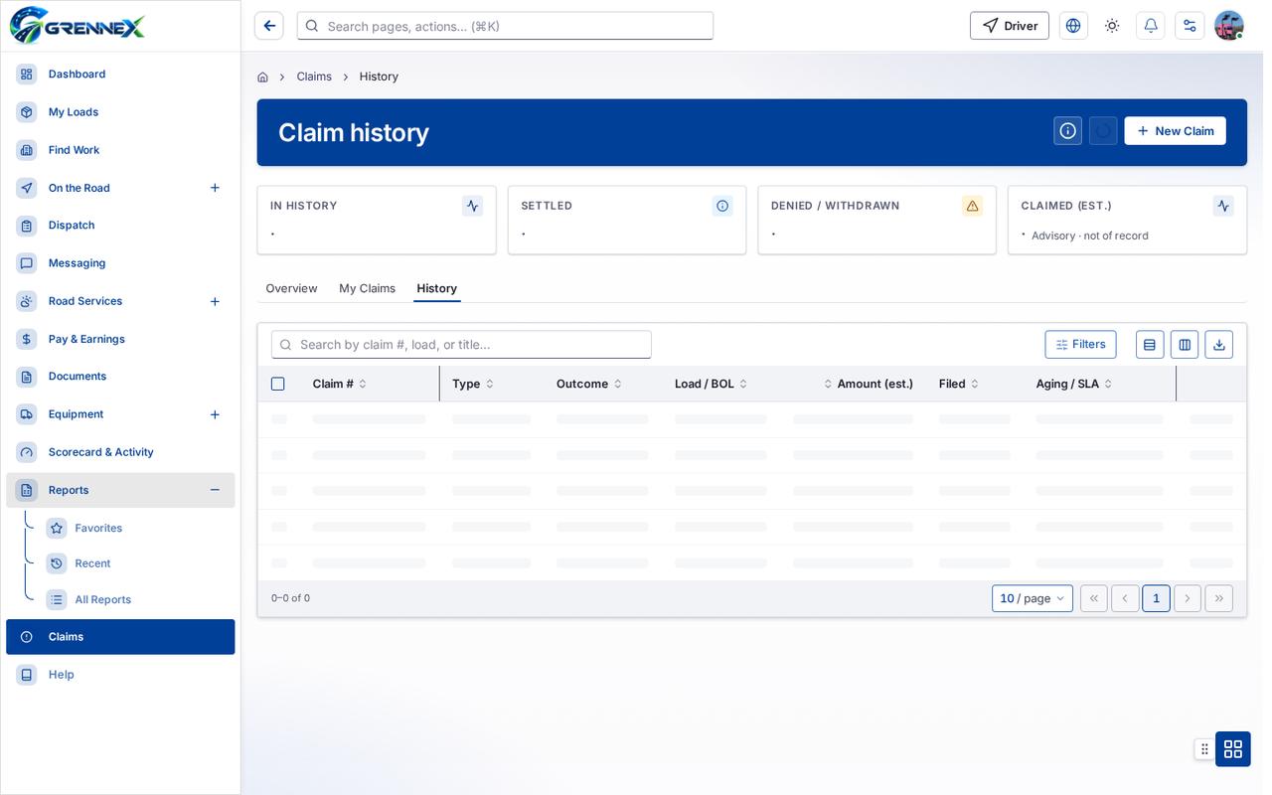Open the column layout icon
Viewport: 1272px width, 795px height.
1185,345
